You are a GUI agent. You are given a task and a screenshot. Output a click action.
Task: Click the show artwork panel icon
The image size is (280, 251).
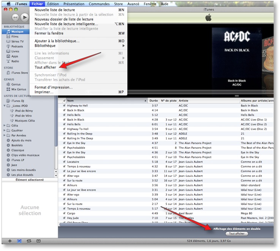point(38,241)
